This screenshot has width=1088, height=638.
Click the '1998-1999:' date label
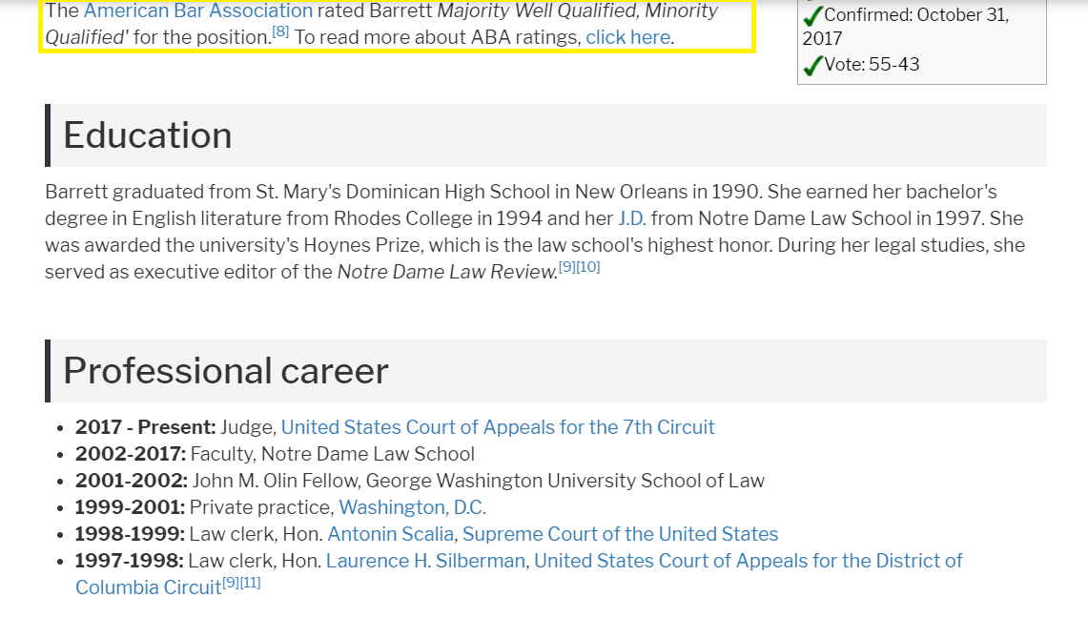[x=130, y=534]
